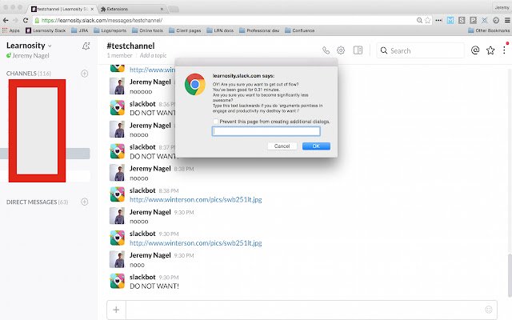
Task: Click the message list scrollbar thumb
Action: tap(510, 275)
